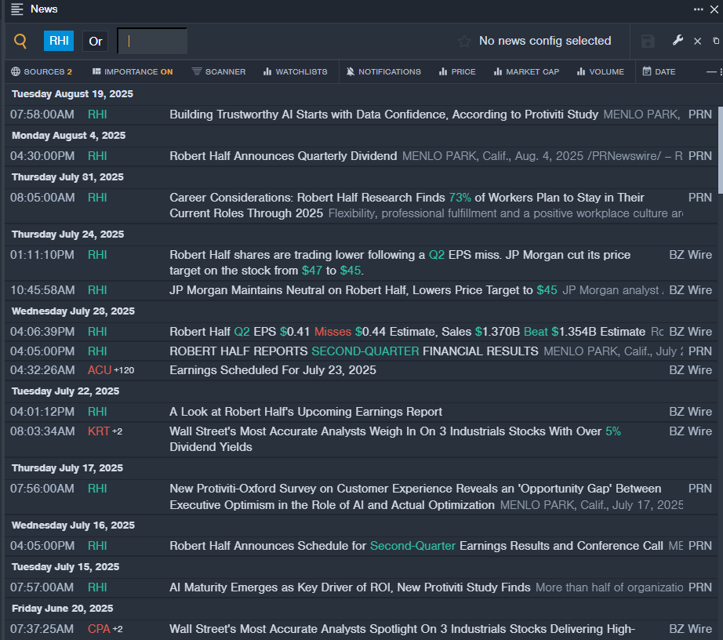Click the 01:11:10PM timestamp
723x640 pixels.
click(x=42, y=255)
